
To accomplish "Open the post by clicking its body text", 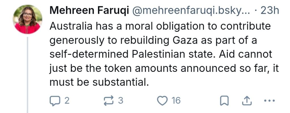I will pyautogui.click(x=159, y=54).
